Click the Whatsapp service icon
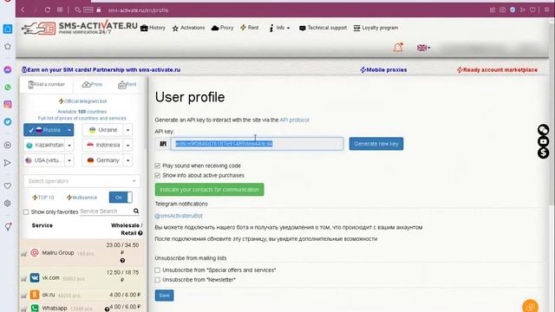This screenshot has height=312, width=555. coord(35,309)
